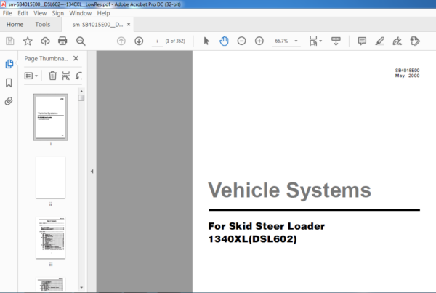Open thumbnail options menu dropdown
The image size is (436, 293).
(x=31, y=76)
